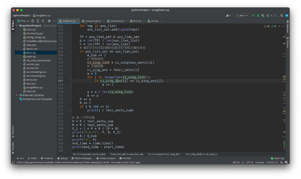Open the line 367:25 go-to-line indicator
Image resolution: width=301 pixels, height=179 pixels.
pos(236,162)
